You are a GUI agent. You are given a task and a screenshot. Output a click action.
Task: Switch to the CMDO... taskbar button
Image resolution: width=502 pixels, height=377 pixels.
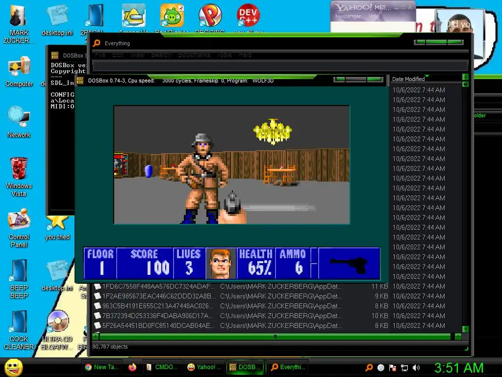[x=162, y=367]
